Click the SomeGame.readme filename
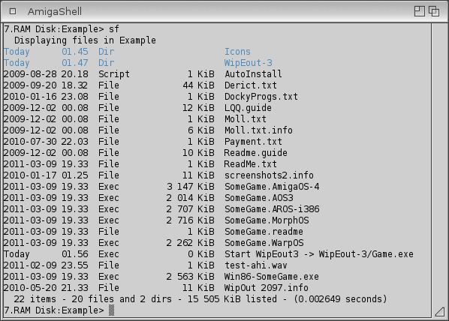449x321 pixels. point(264,232)
